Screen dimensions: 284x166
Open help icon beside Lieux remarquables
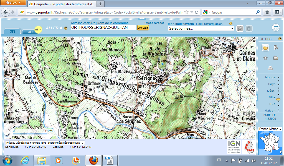(x=231, y=24)
